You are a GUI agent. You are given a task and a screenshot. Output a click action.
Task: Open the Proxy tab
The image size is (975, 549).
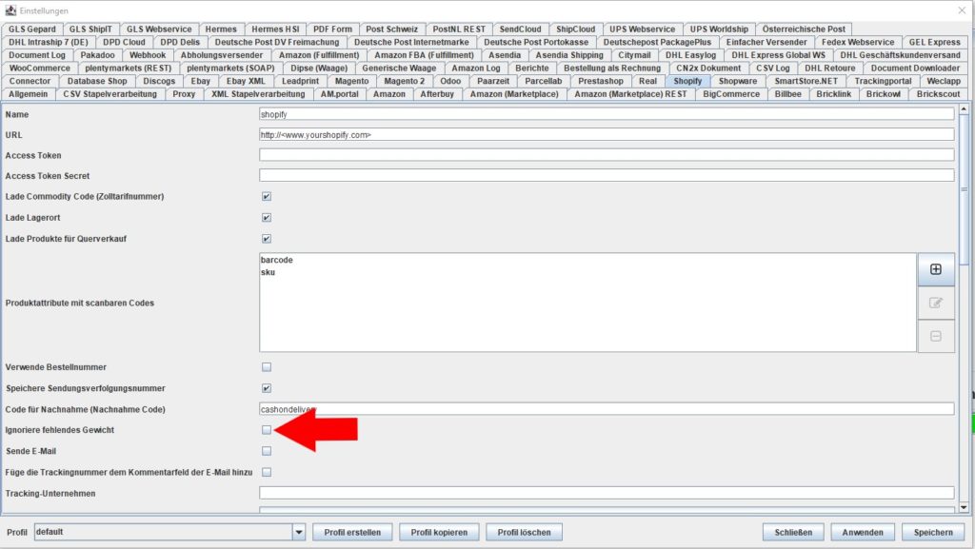point(184,94)
